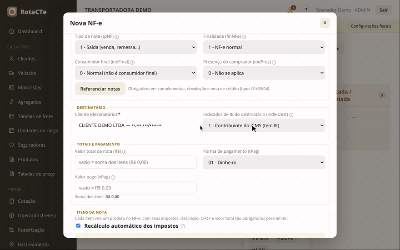
Task: Open Finalidade NF-e normal dropdown
Action: [264, 47]
